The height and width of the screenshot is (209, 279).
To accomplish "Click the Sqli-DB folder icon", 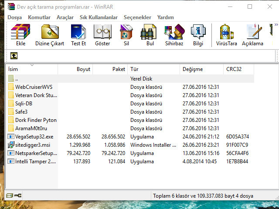I will (x=11, y=104).
